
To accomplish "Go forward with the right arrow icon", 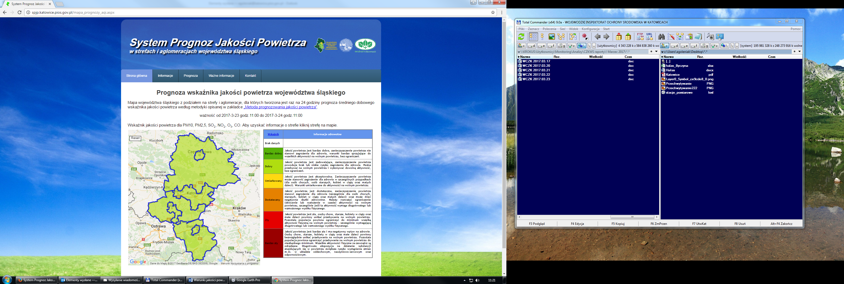I will [x=606, y=37].
